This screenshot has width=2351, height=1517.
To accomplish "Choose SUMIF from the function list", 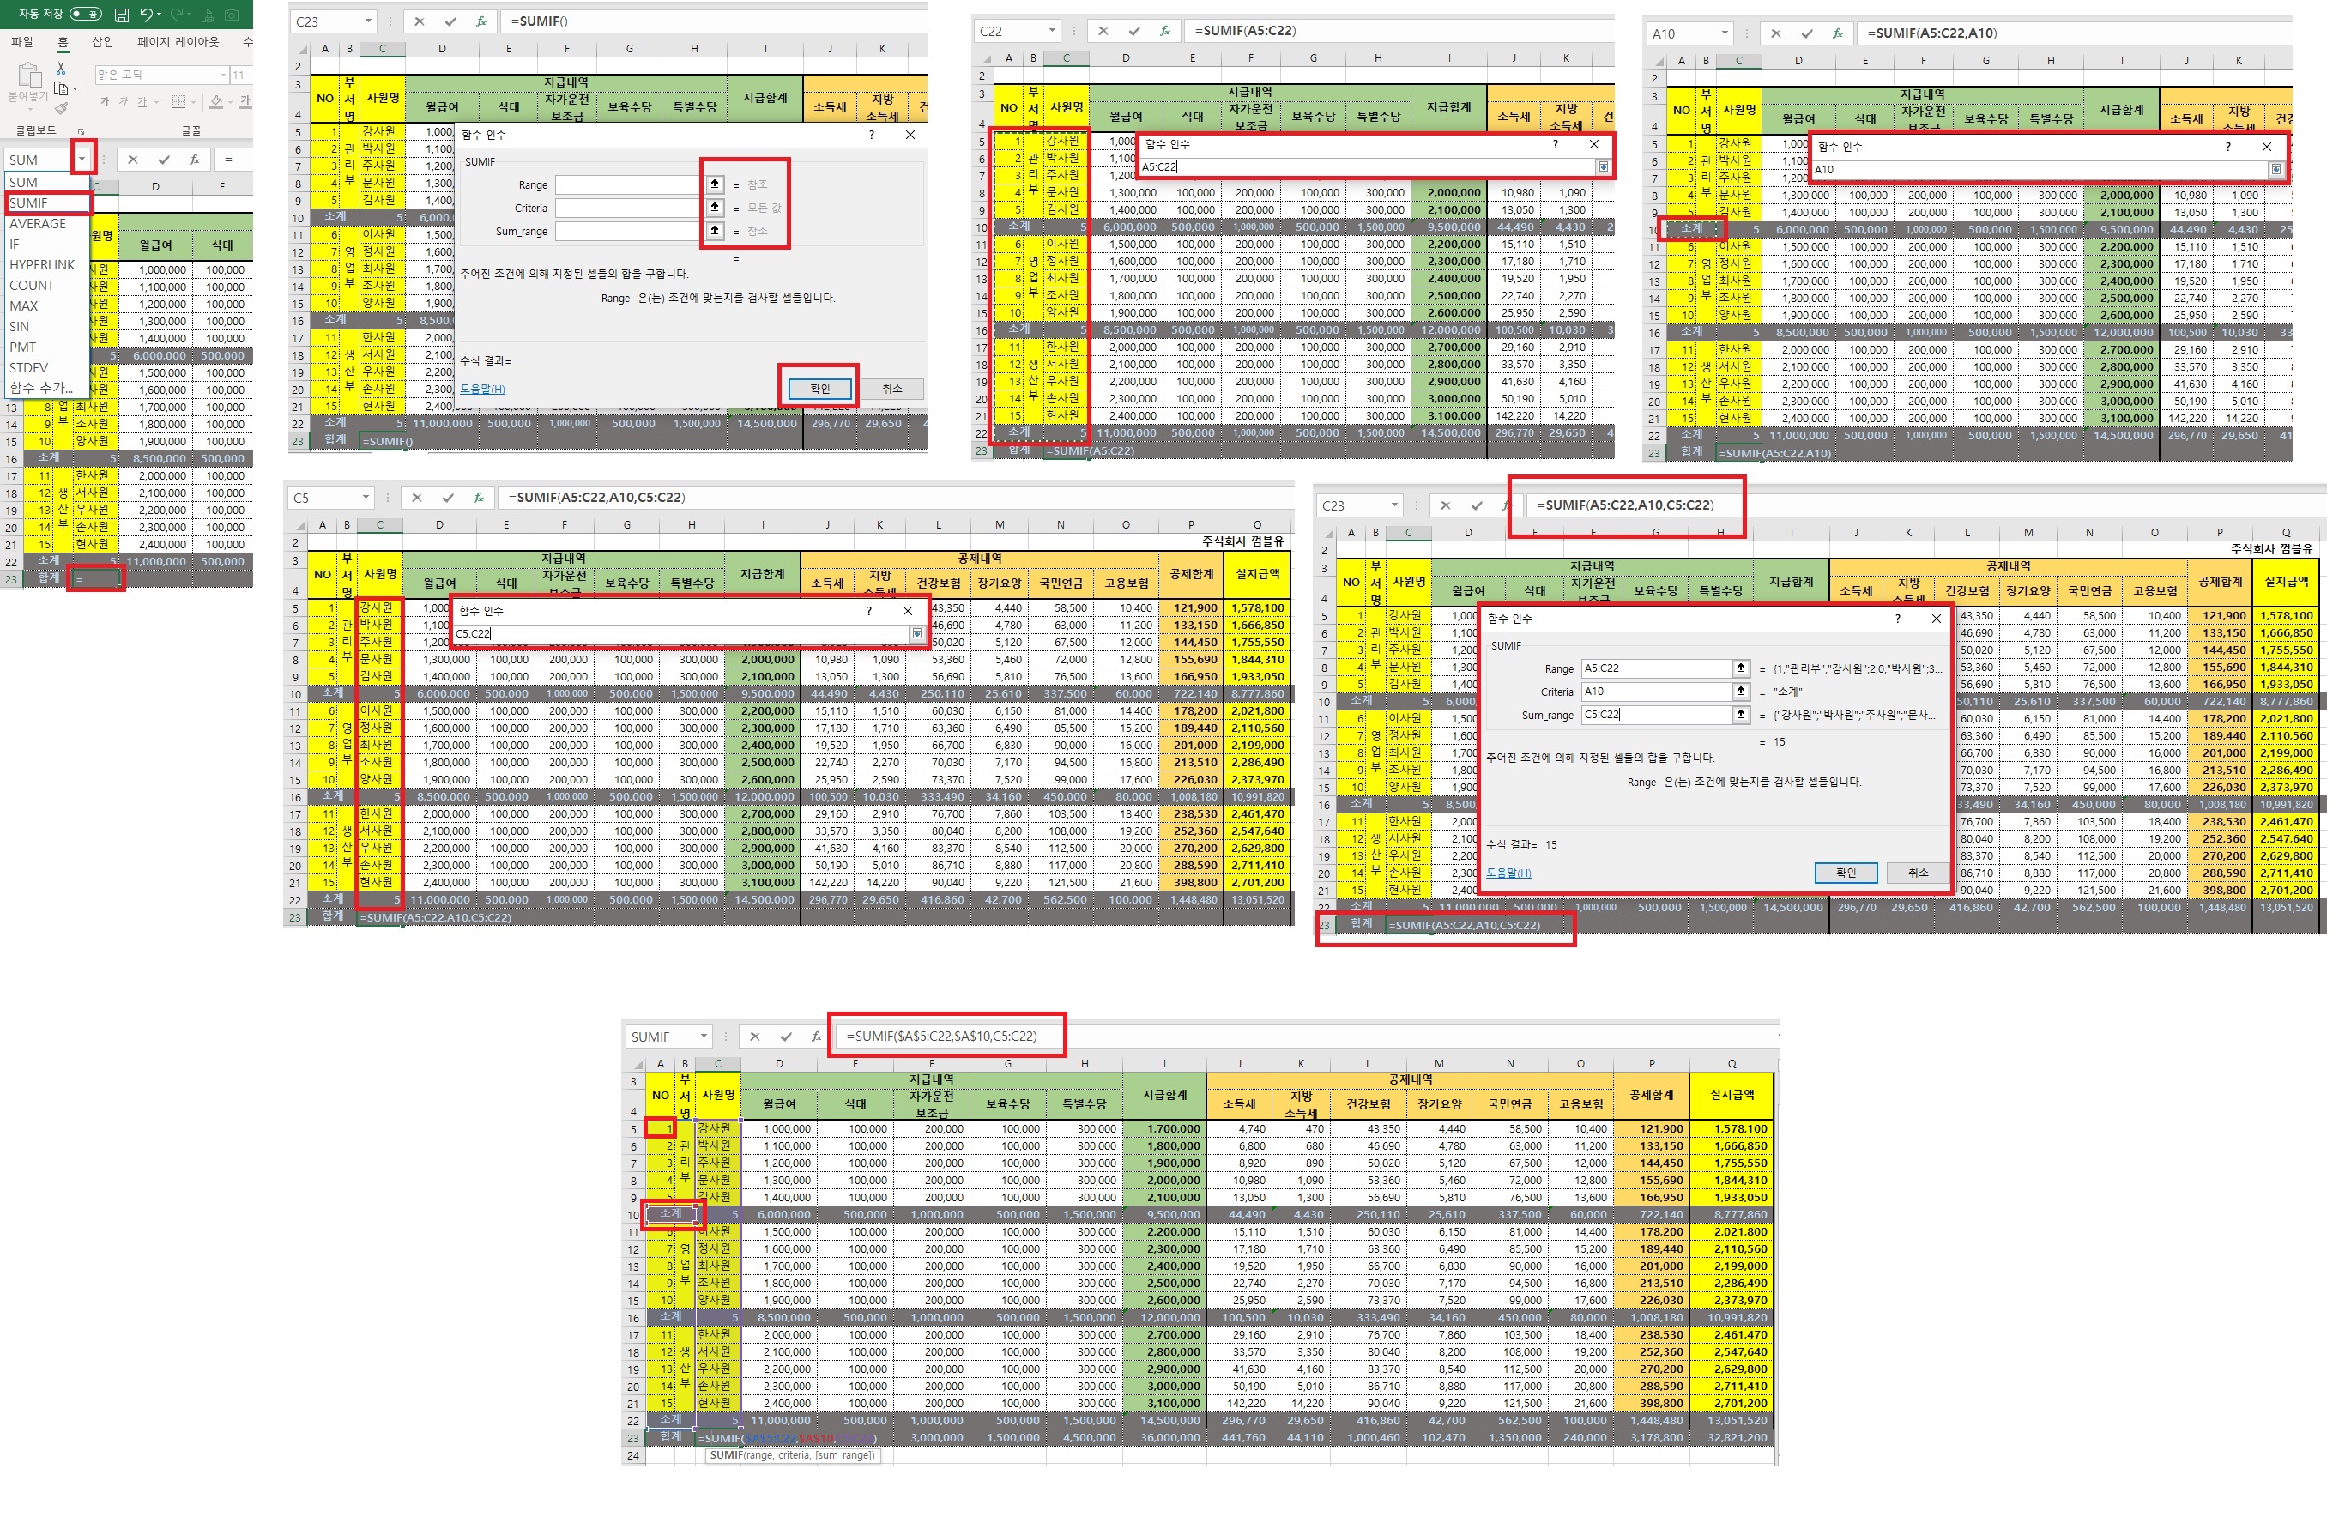I will tap(29, 202).
